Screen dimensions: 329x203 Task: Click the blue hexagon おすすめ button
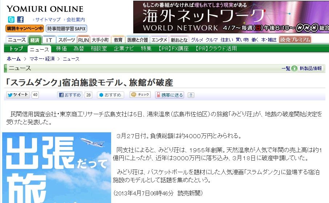[110, 95]
